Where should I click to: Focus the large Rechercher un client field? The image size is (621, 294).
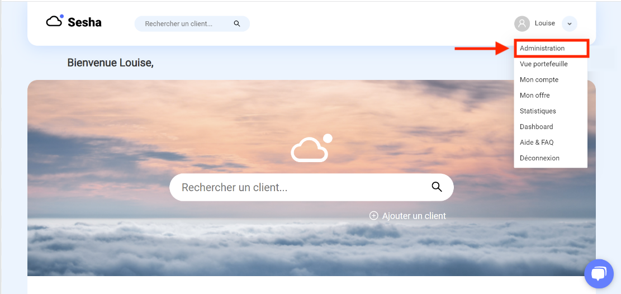point(311,187)
